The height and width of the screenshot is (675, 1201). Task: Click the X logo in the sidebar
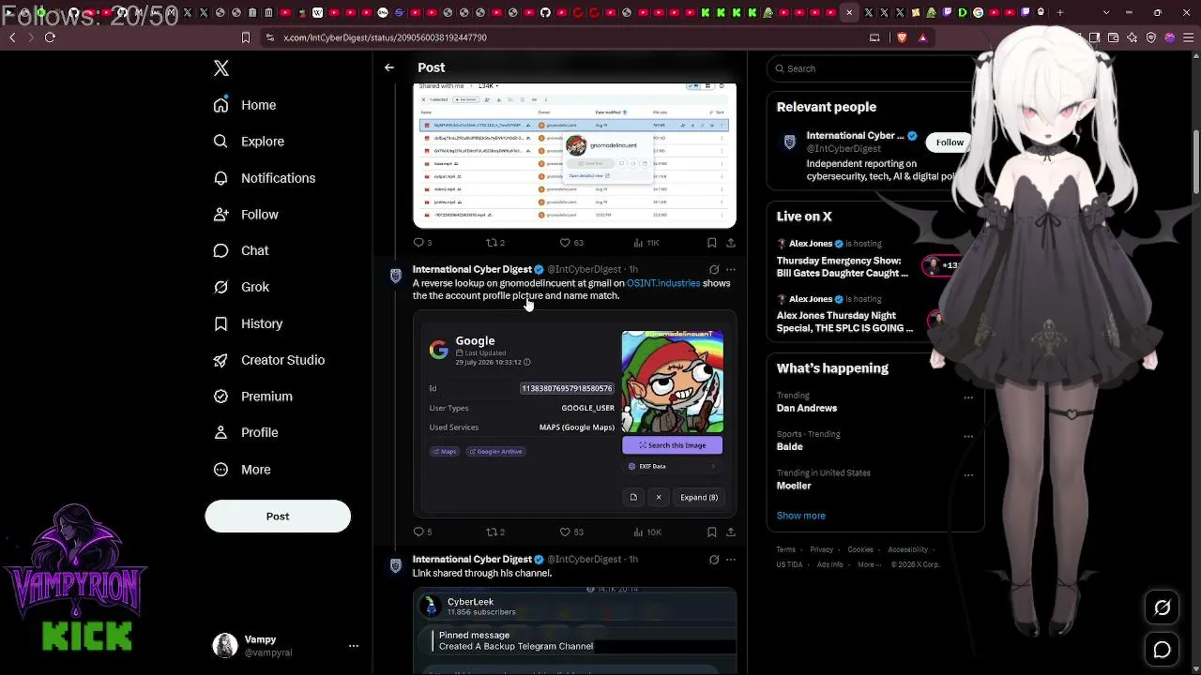pos(221,68)
